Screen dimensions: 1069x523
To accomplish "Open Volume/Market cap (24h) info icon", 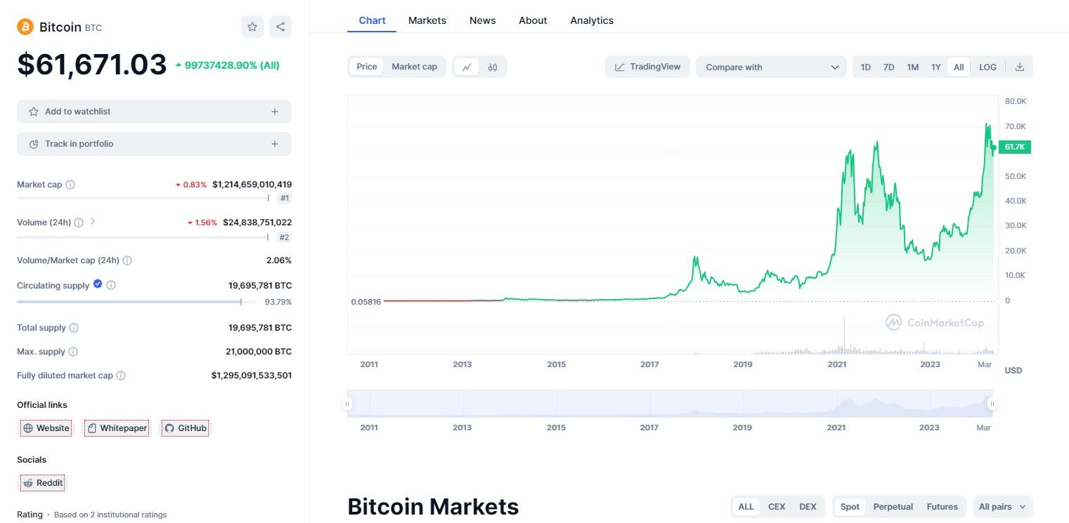I will 127,260.
